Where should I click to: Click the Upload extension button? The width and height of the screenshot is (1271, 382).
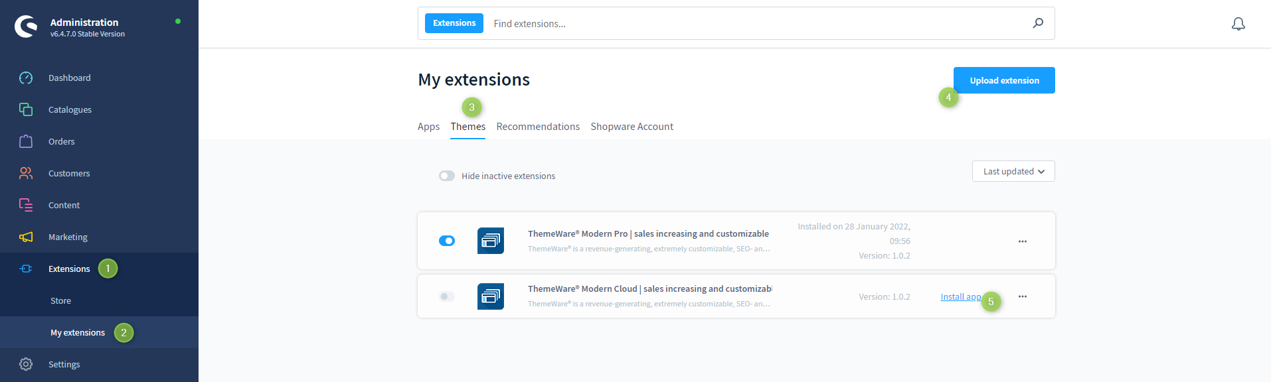coord(1004,80)
